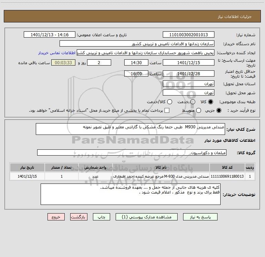Click the استان محل تحویل field تهران

189,83
